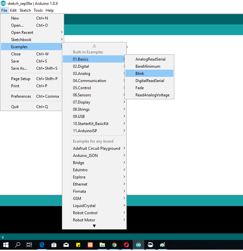Launch Google Chrome from taskbar

114,245
